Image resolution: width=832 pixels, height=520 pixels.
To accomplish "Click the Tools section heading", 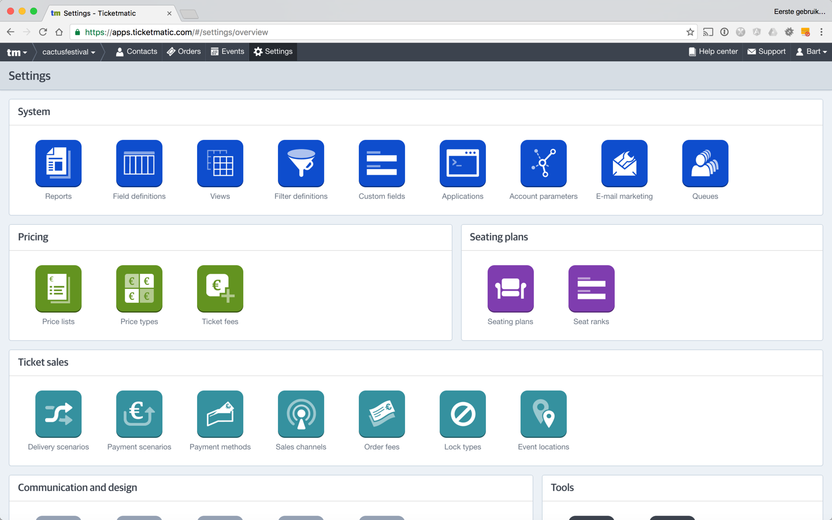I will tap(562, 488).
